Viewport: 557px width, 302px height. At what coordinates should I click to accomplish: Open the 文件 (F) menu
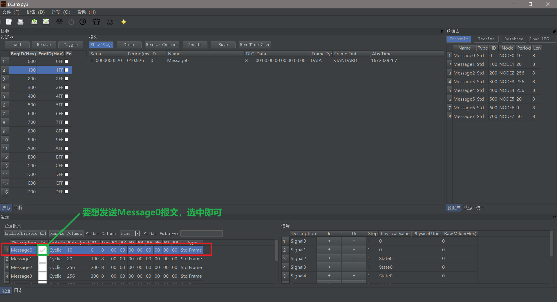(x=11, y=12)
